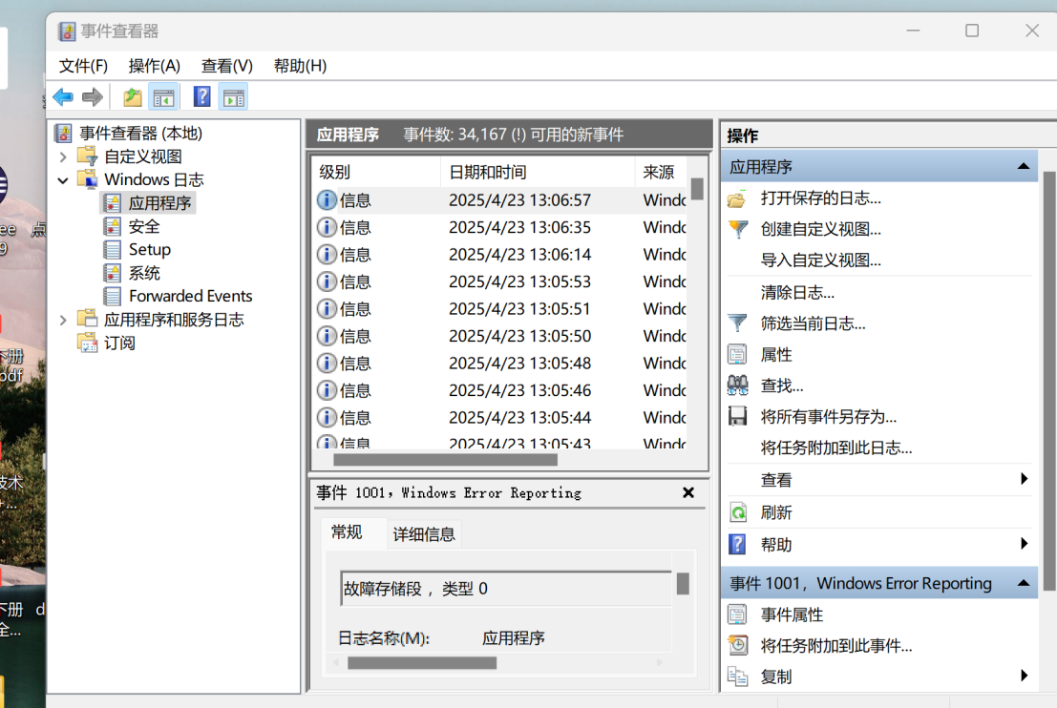
Task: Click 导入自定义视图... action
Action: coord(820,260)
